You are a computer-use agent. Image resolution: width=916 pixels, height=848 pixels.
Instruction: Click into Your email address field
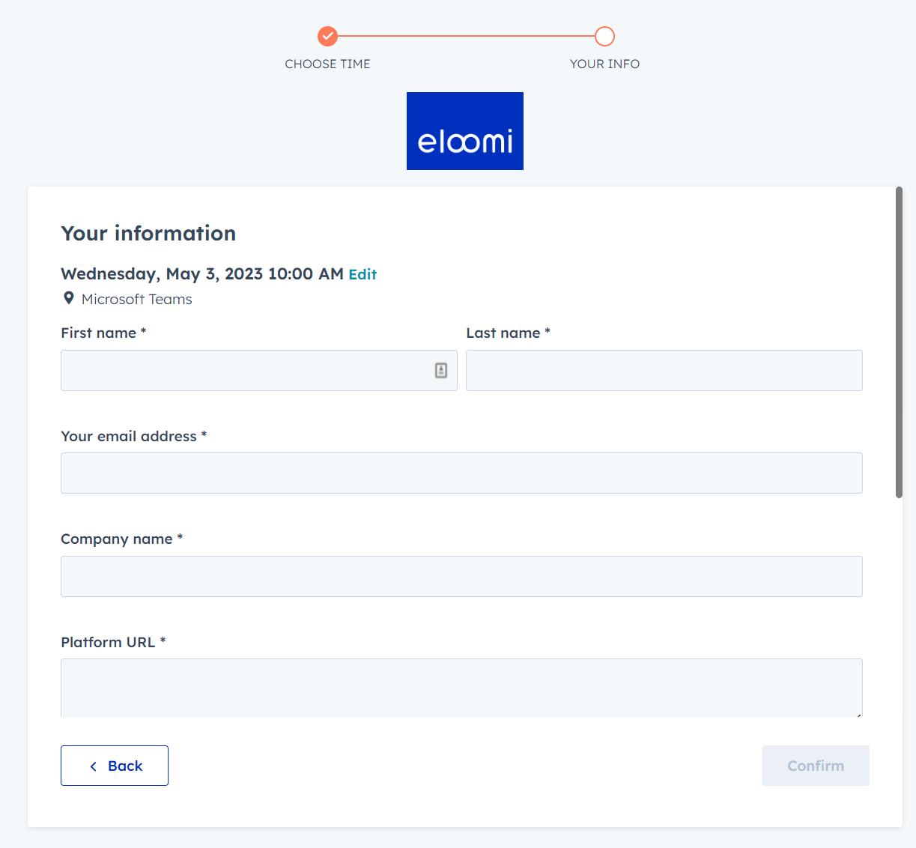click(461, 473)
